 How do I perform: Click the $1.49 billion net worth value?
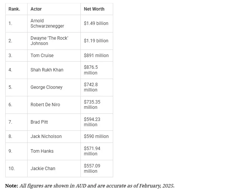96,23
